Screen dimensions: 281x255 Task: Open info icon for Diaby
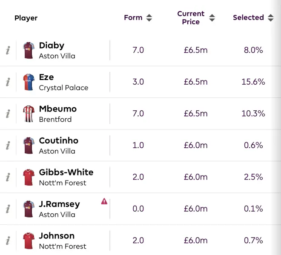8,50
